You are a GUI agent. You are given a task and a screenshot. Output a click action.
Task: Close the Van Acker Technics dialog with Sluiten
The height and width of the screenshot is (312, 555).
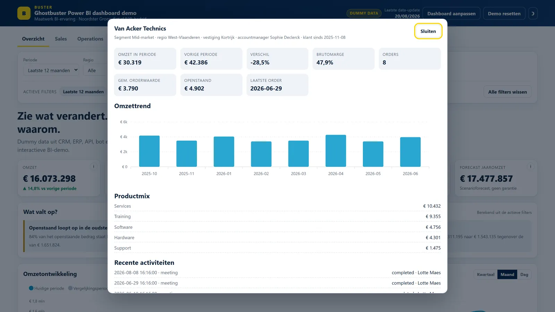pyautogui.click(x=428, y=31)
